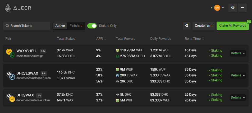This screenshot has height=113, width=252.
Task: Click the Total Staked column header
Action: 66,39
